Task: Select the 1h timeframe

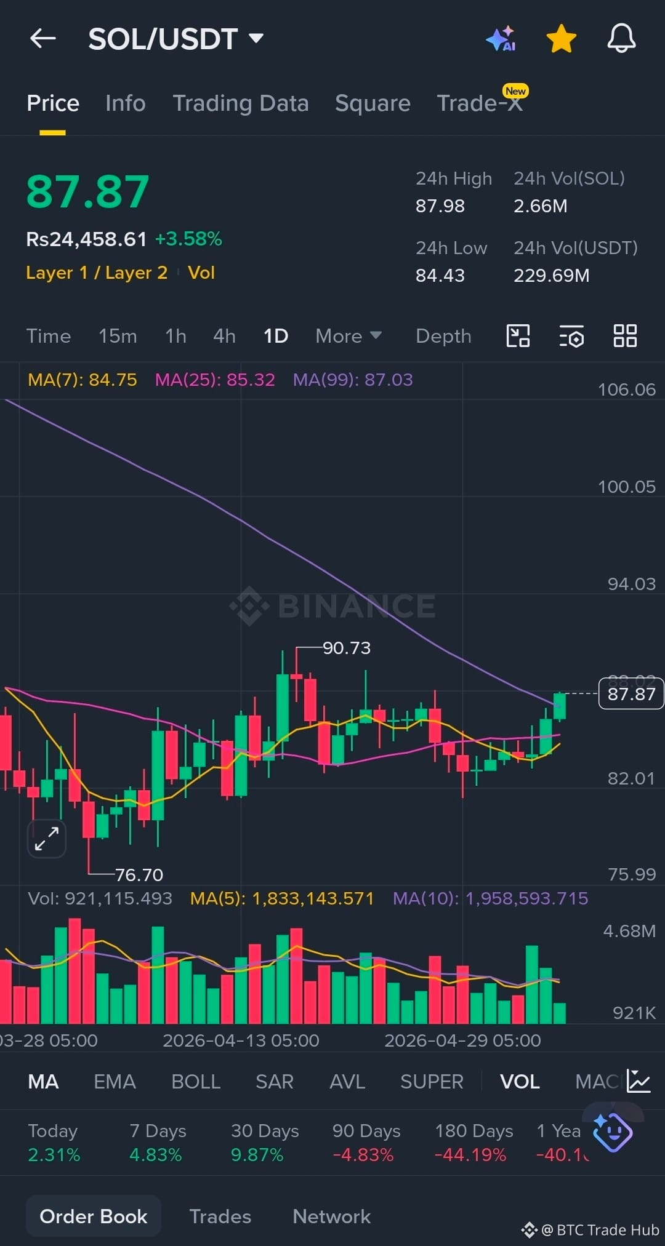Action: coord(175,336)
